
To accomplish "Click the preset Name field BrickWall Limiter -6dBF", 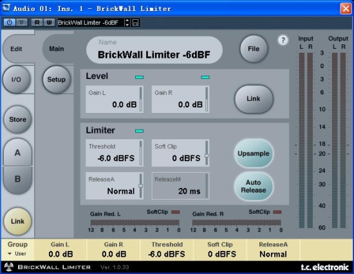I will (x=154, y=50).
